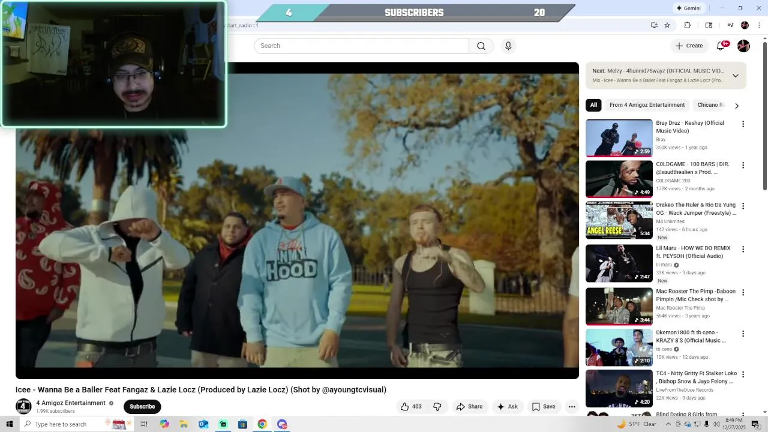Open Dkemon1800 KRAZY 8'S thumbnail
The image size is (768, 432).
coord(619,347)
